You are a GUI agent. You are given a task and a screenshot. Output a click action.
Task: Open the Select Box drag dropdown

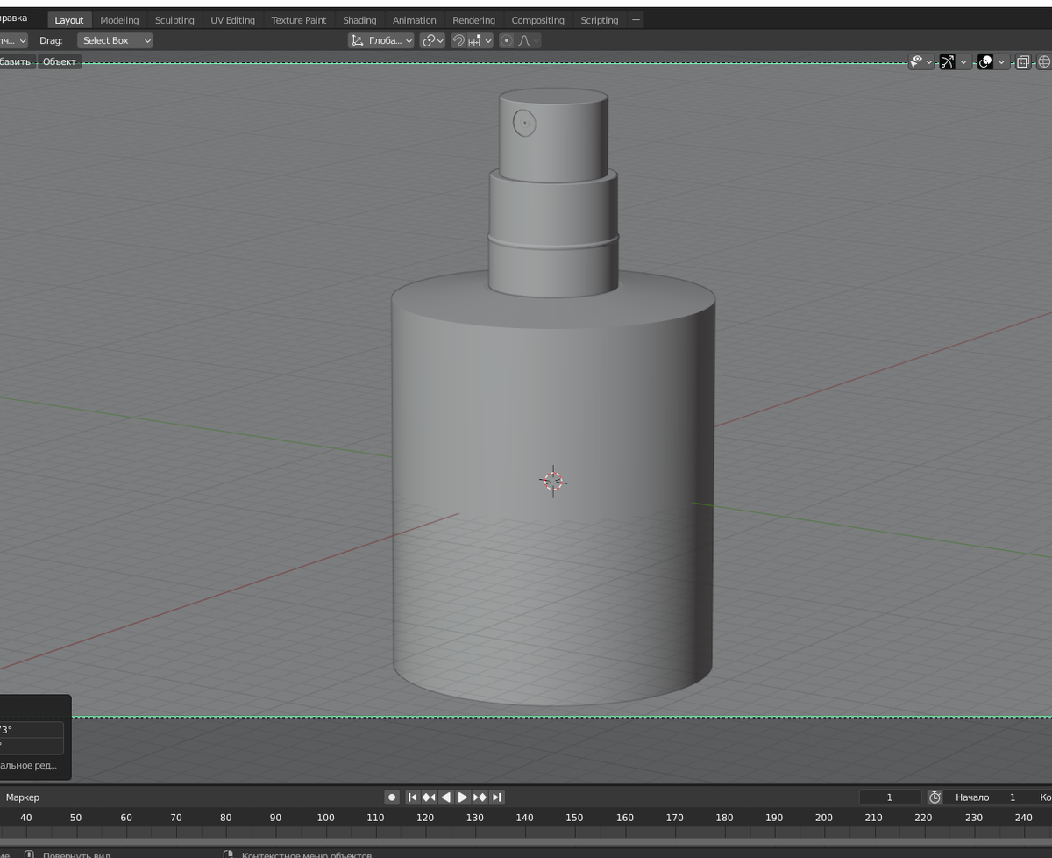(x=115, y=40)
